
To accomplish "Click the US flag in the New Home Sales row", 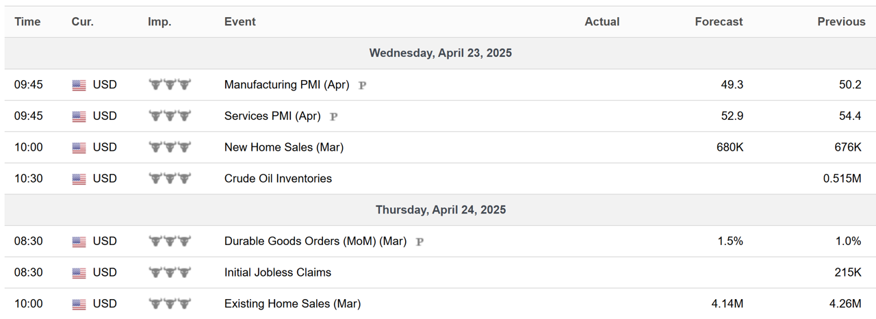I will (79, 148).
